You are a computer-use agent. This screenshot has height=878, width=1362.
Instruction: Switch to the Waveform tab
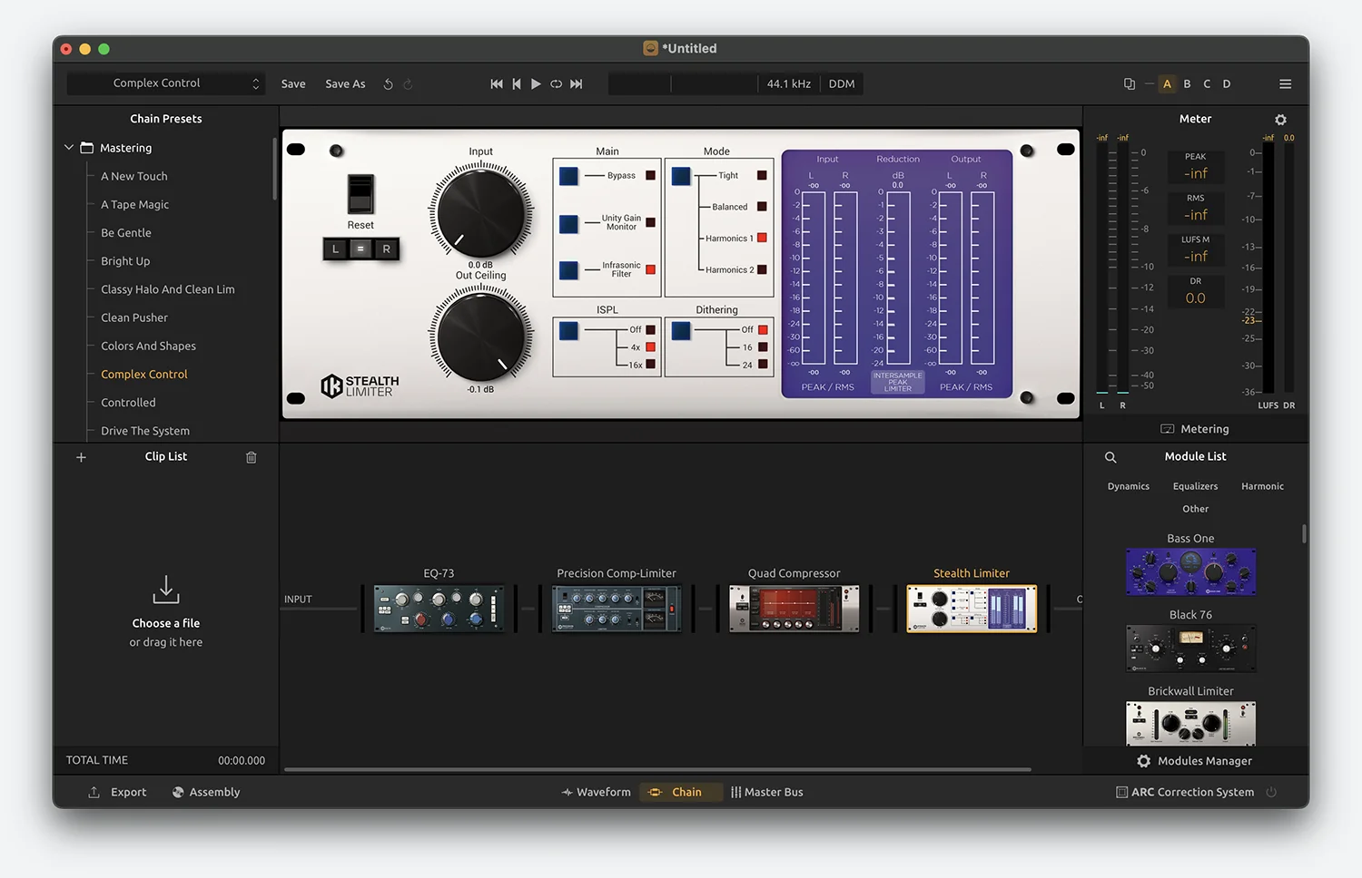pos(596,793)
